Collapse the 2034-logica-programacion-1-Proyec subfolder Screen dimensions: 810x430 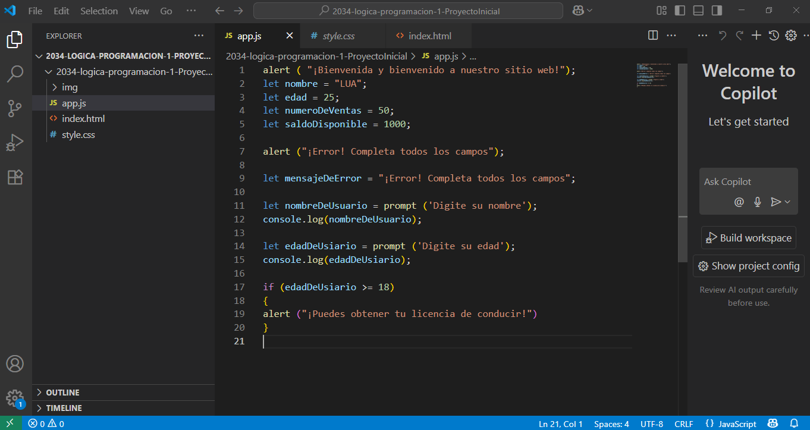tap(124, 72)
